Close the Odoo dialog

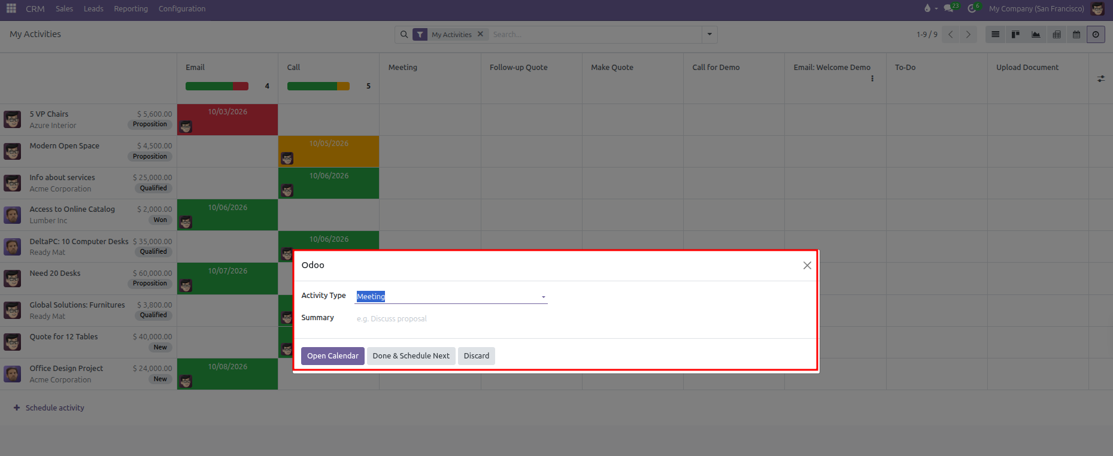(x=807, y=266)
